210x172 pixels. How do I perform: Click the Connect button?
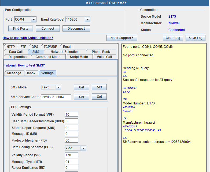pyautogui.click(x=48, y=29)
